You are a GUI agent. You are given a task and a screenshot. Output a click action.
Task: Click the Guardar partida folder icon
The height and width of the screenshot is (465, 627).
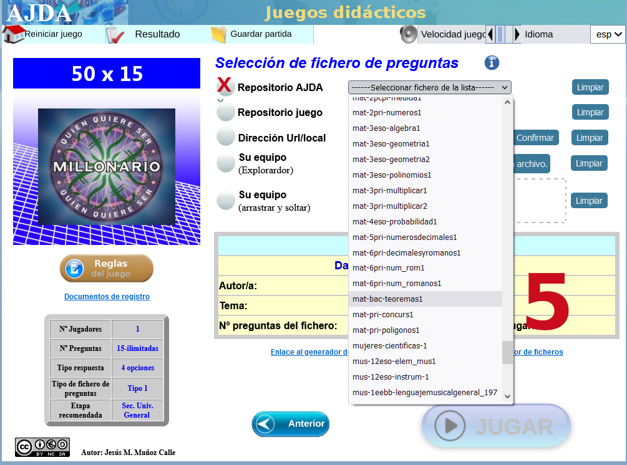click(x=218, y=34)
